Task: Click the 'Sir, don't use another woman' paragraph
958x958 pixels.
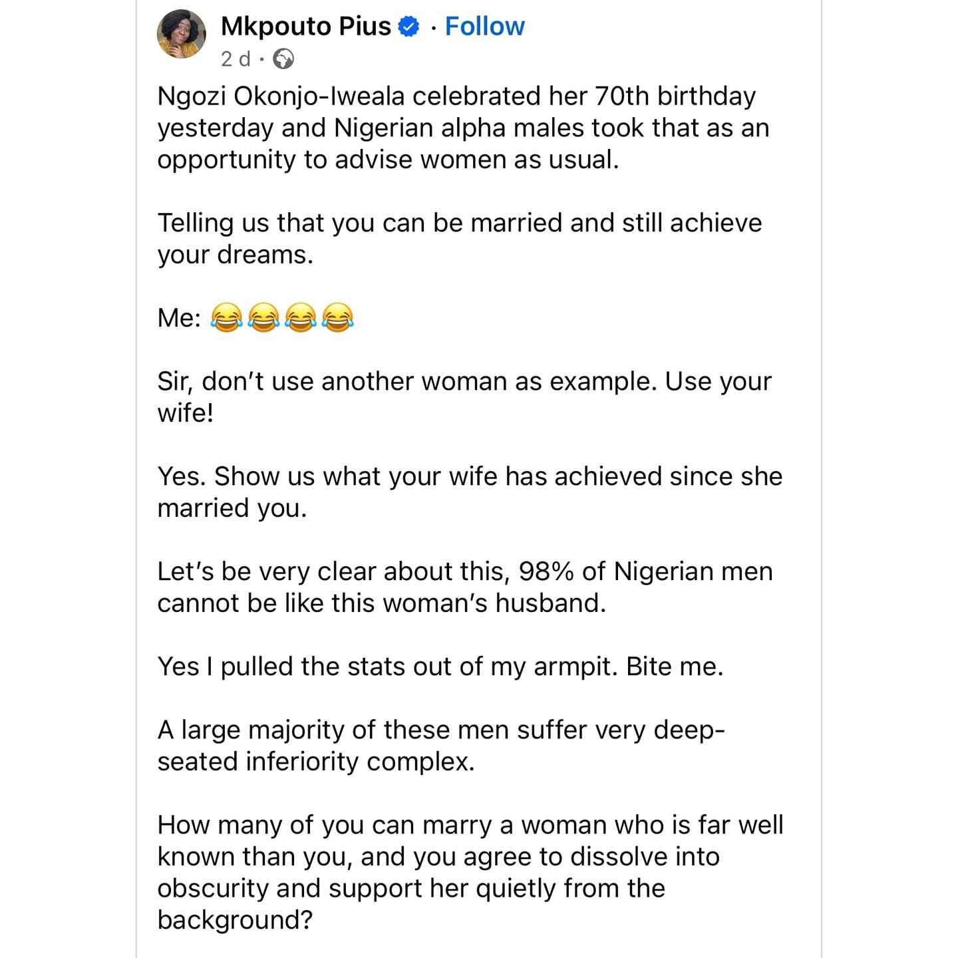Action: point(464,397)
